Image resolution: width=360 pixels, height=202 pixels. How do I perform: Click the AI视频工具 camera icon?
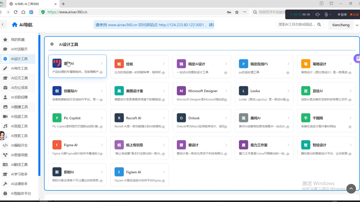tap(5, 116)
